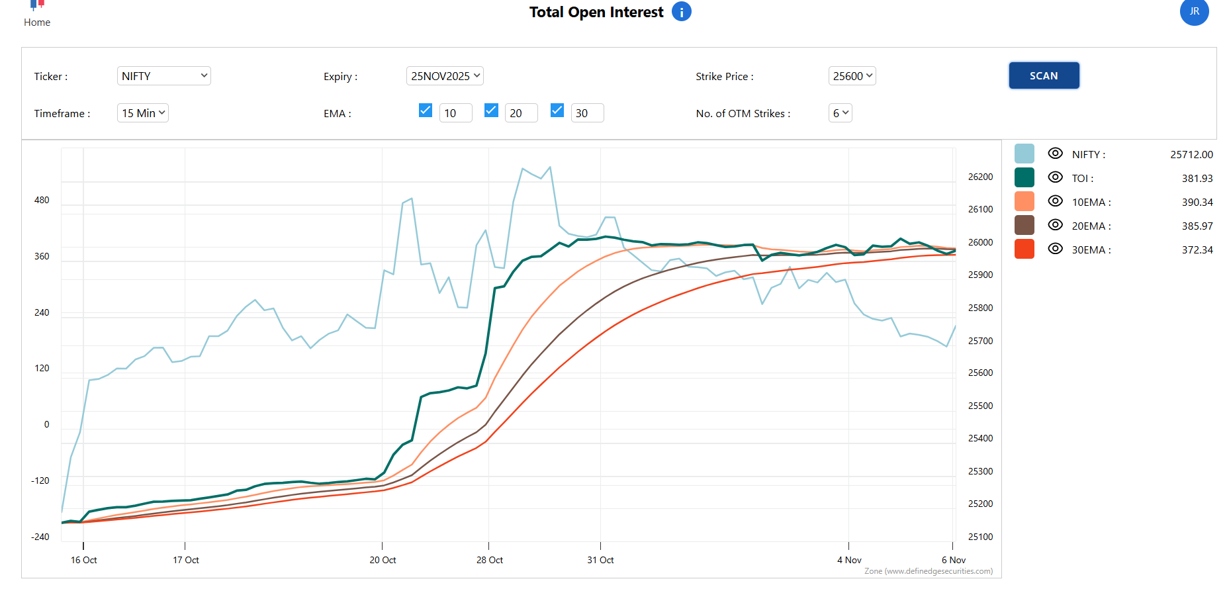Open the JR user profile avatar
1229x589 pixels.
pos(1194,12)
